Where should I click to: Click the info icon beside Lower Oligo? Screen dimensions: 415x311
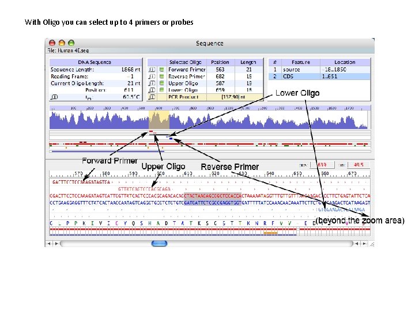[152, 90]
